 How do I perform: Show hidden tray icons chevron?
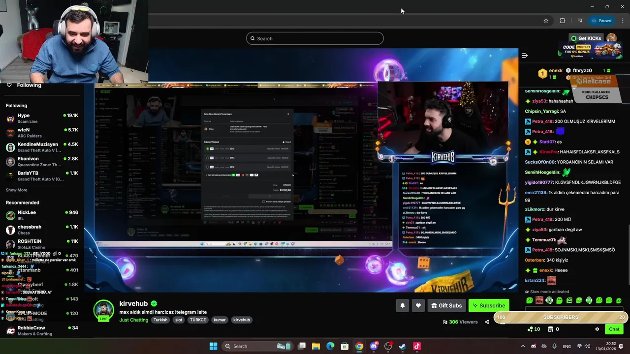click(x=523, y=346)
